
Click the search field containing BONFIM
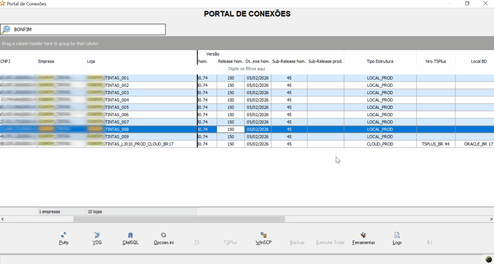tap(83, 29)
